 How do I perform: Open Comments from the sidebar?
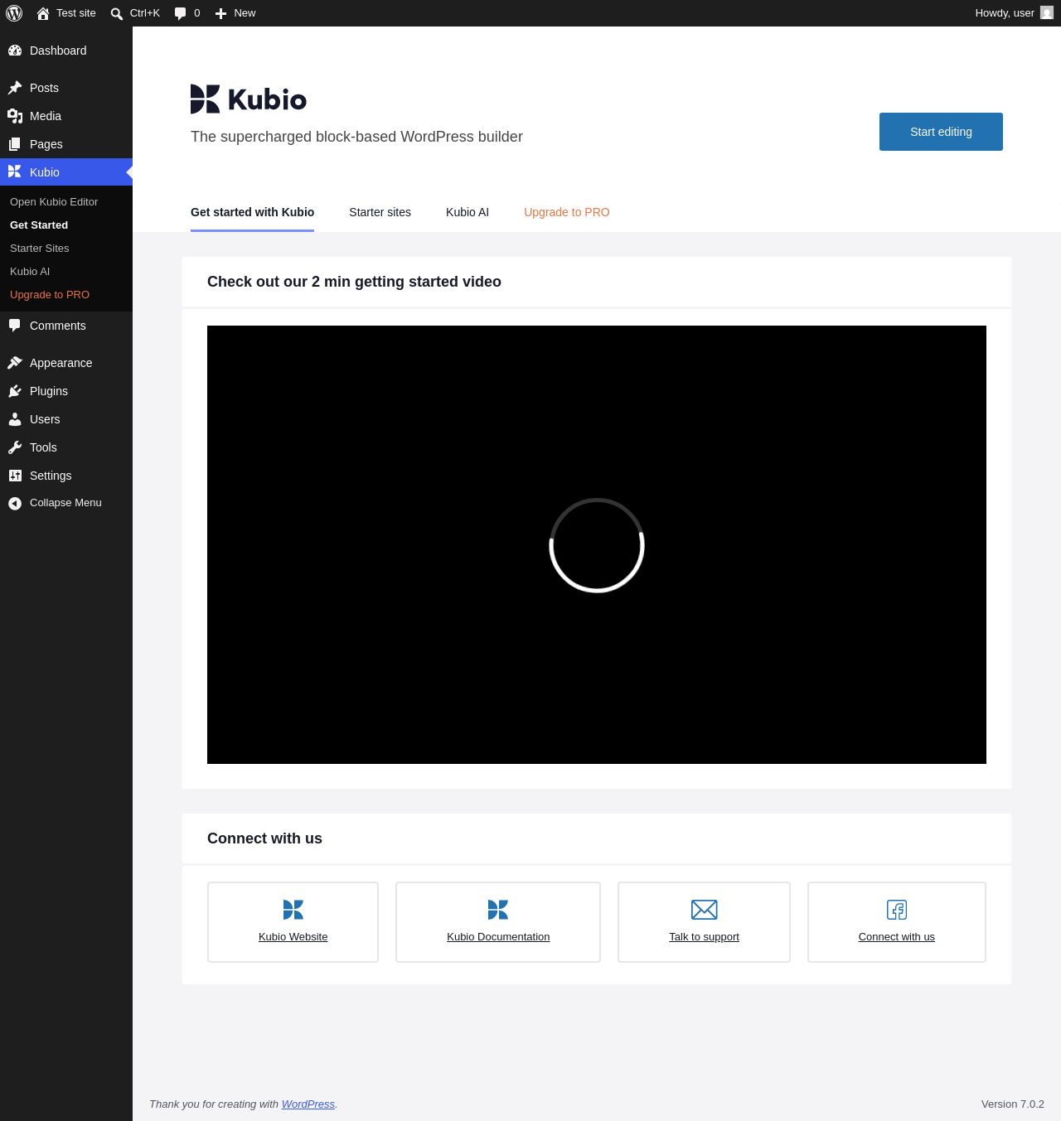[x=66, y=326]
